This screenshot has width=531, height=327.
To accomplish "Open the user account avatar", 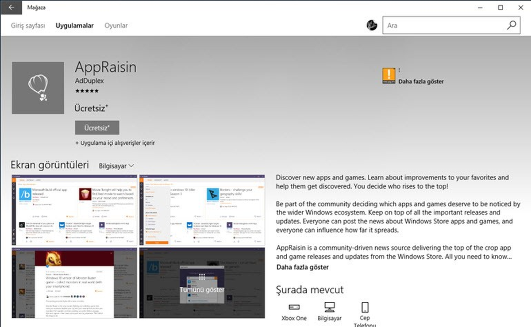I will (372, 25).
